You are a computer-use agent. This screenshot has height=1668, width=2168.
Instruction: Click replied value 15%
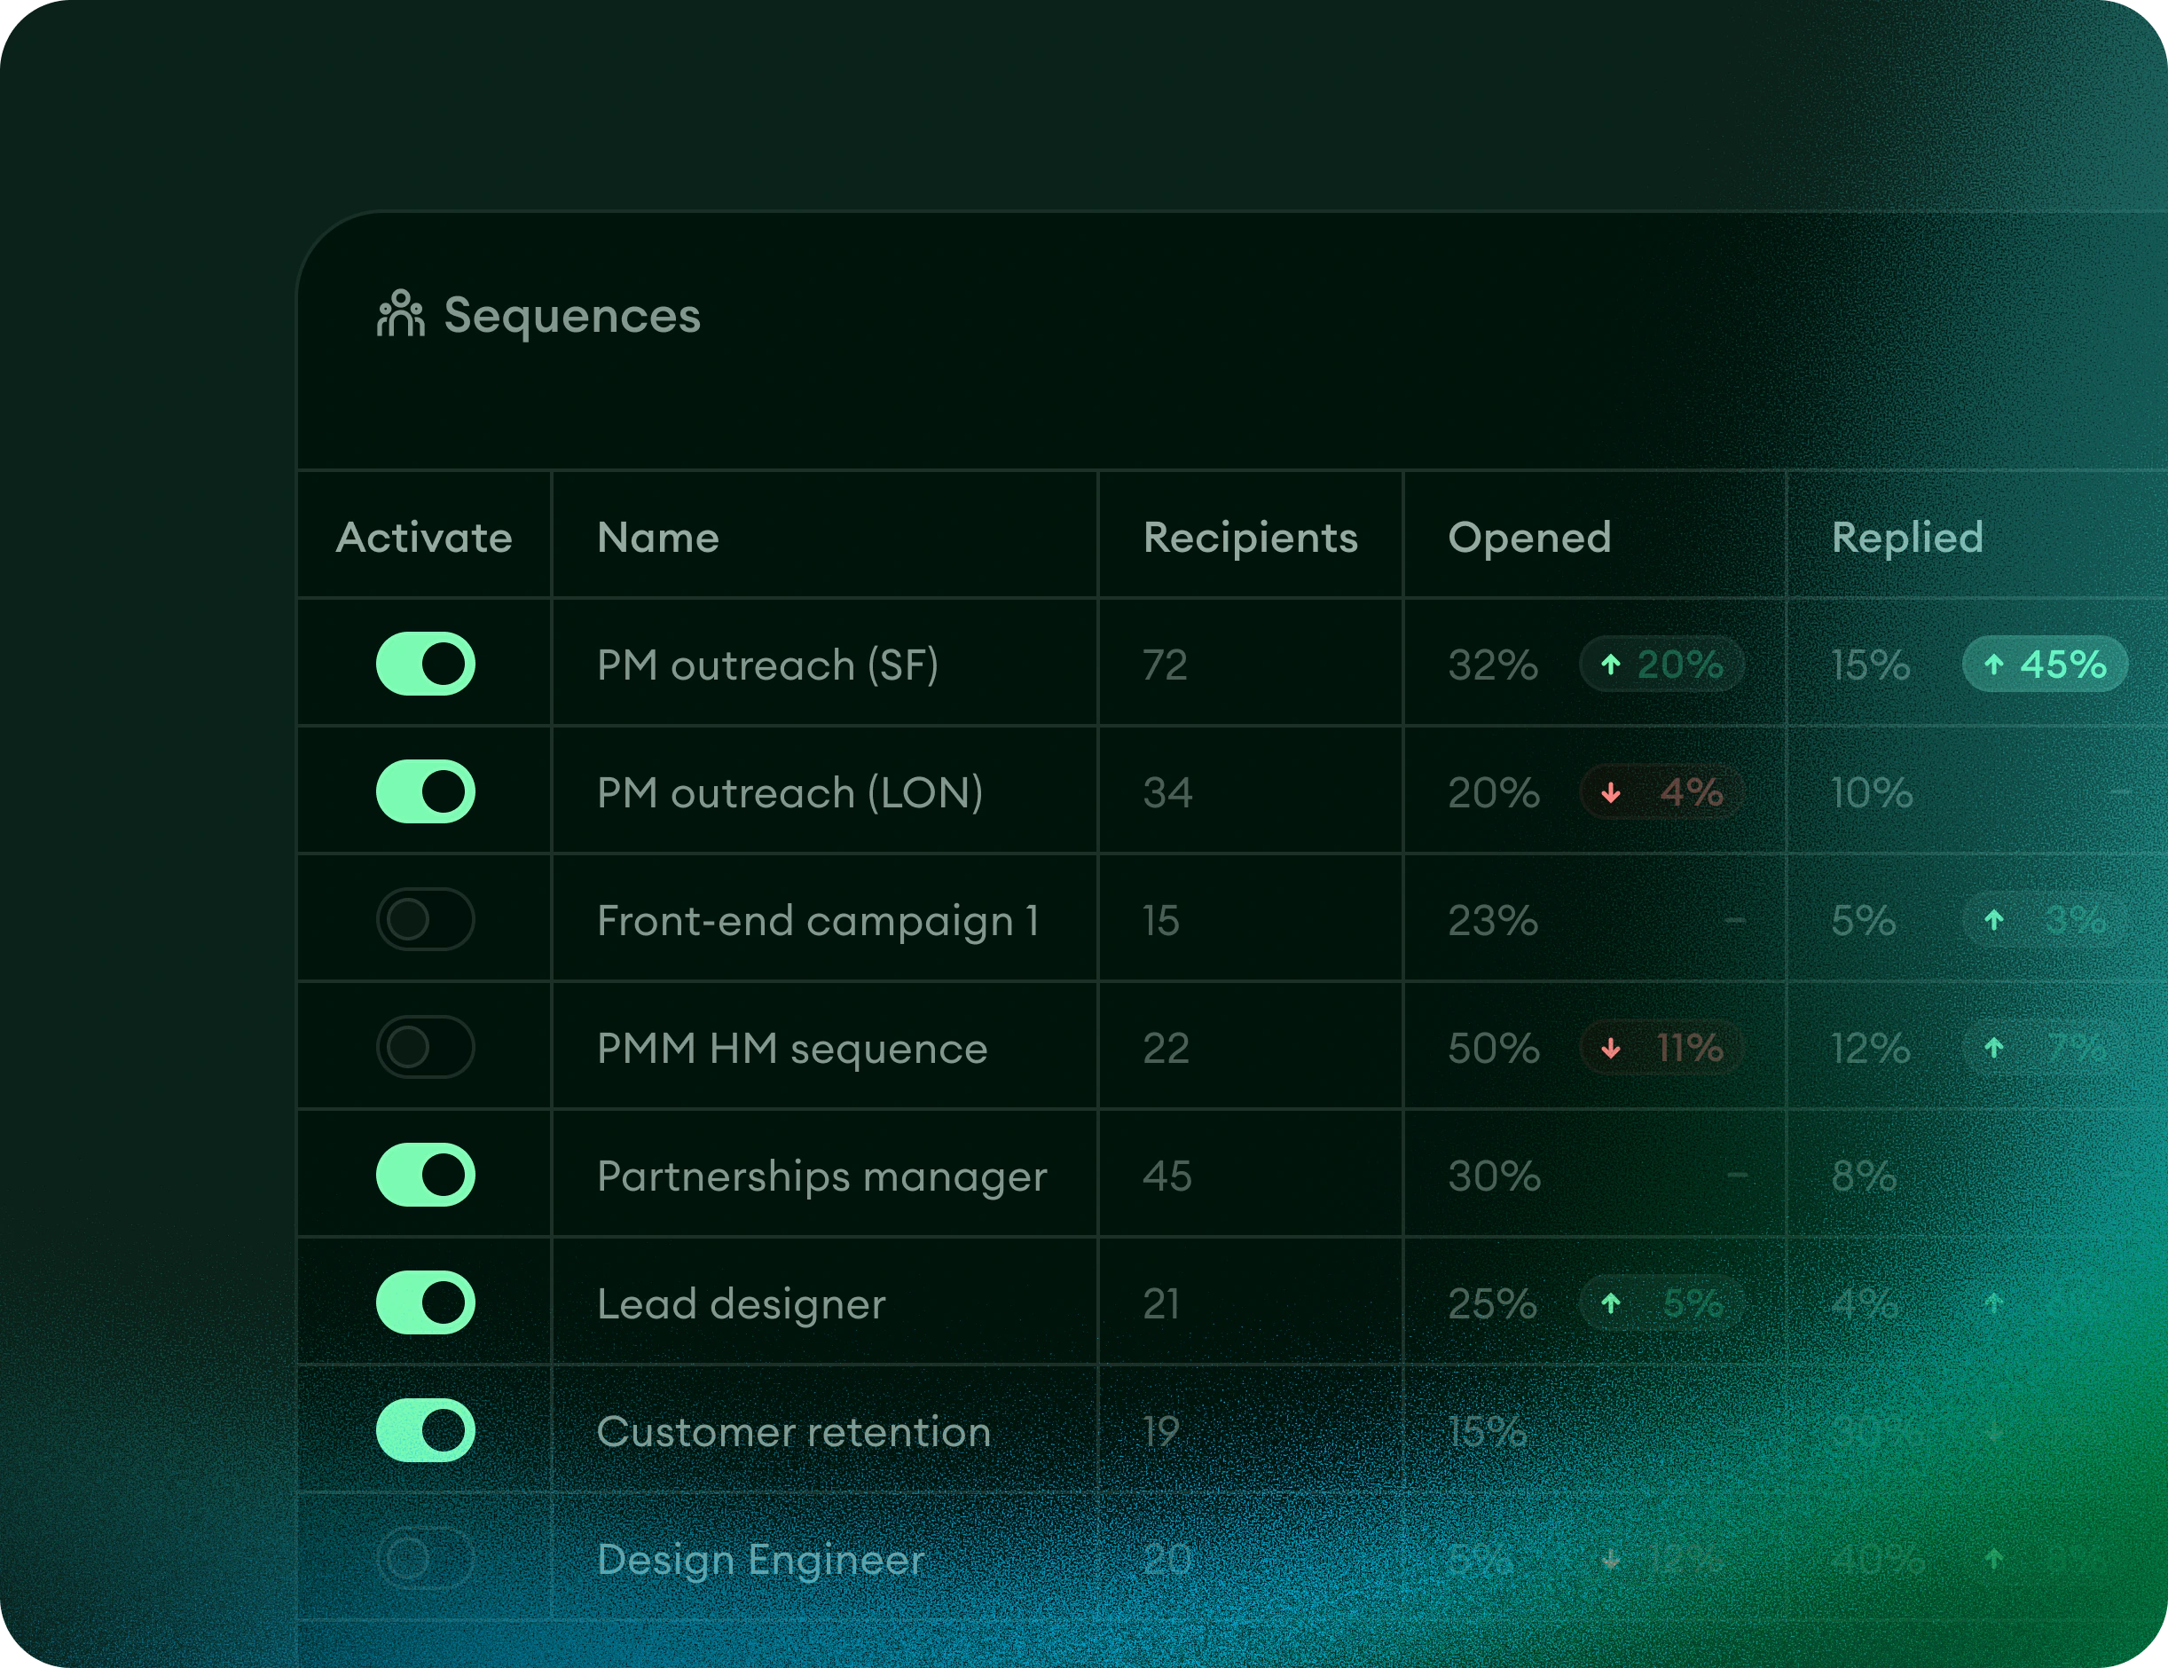pos(1871,665)
